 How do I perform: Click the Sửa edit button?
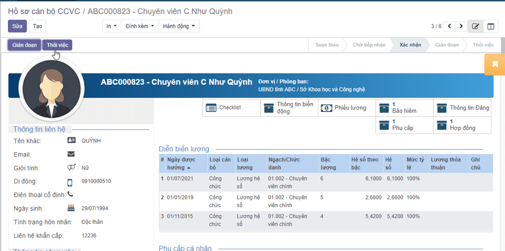17,26
